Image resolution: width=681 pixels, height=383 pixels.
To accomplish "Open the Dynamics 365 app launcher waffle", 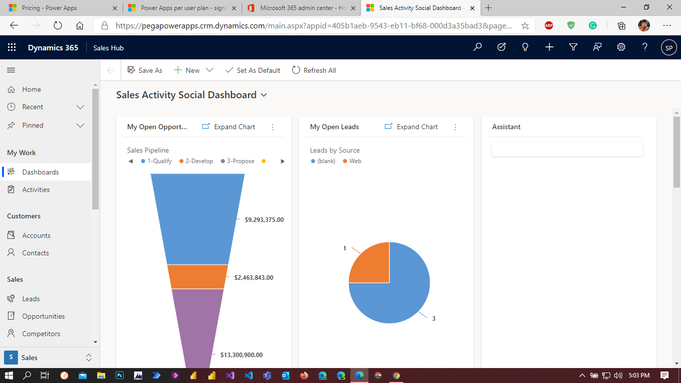I will point(12,47).
